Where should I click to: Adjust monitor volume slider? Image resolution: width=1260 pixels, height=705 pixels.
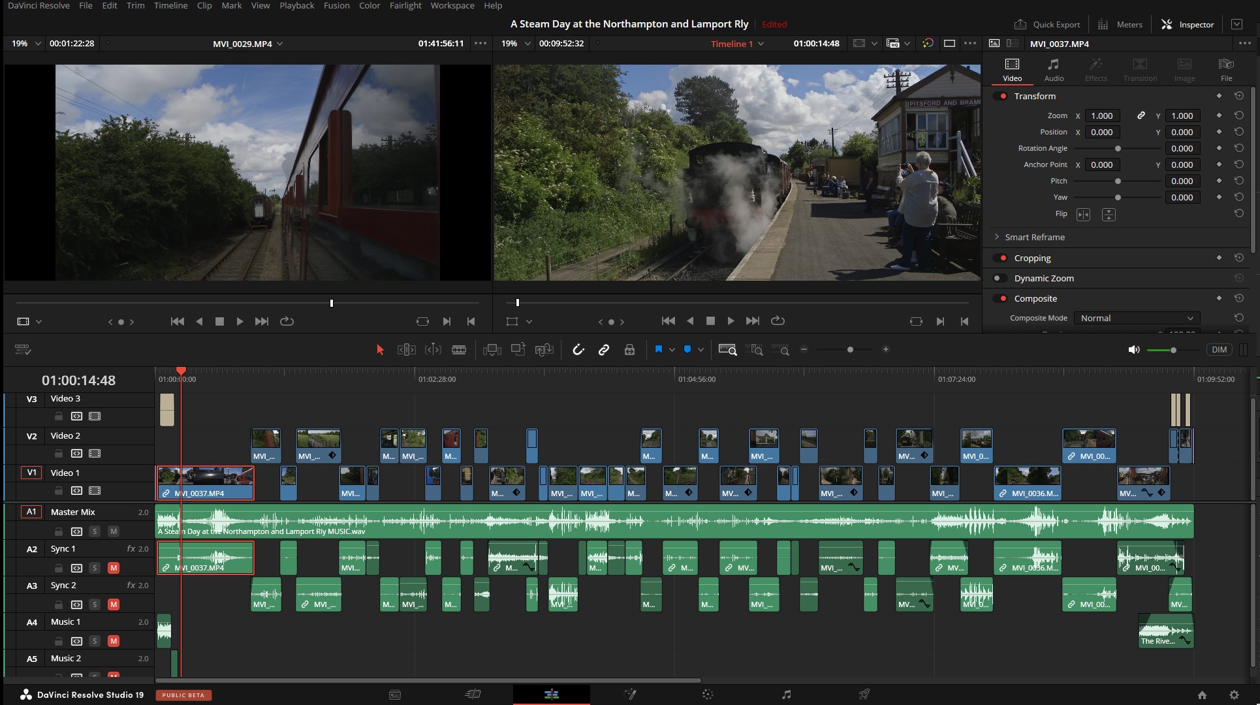coord(1173,350)
